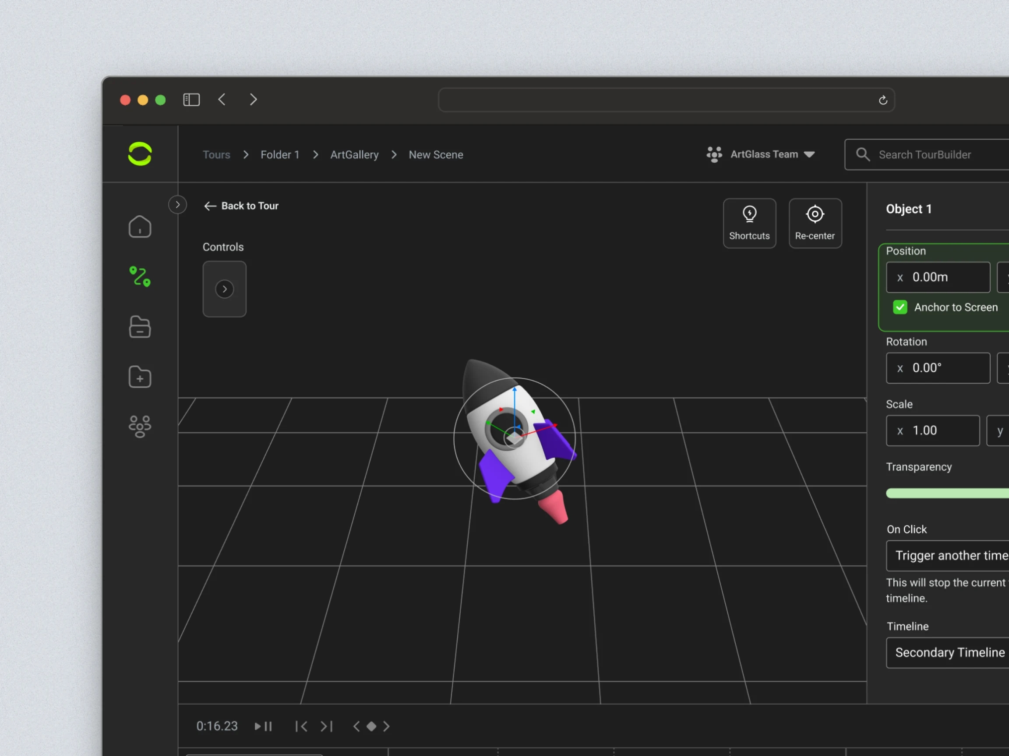Add a keyframe with the diamond icon
The image size is (1009, 756).
(371, 726)
